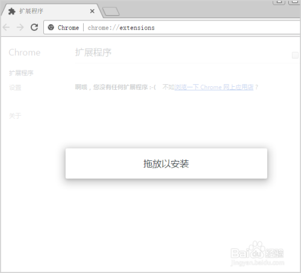Click the browser forward arrow
Image resolution: width=301 pixels, height=273 pixels.
pos(20,27)
